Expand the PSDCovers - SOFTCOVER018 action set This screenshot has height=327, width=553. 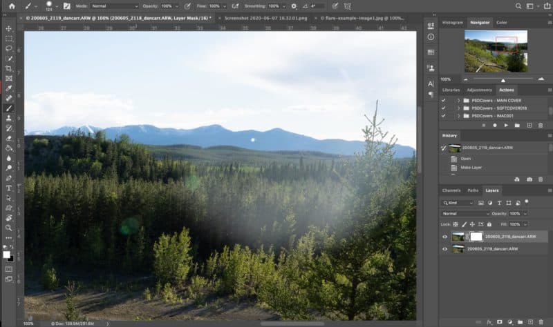[458, 108]
